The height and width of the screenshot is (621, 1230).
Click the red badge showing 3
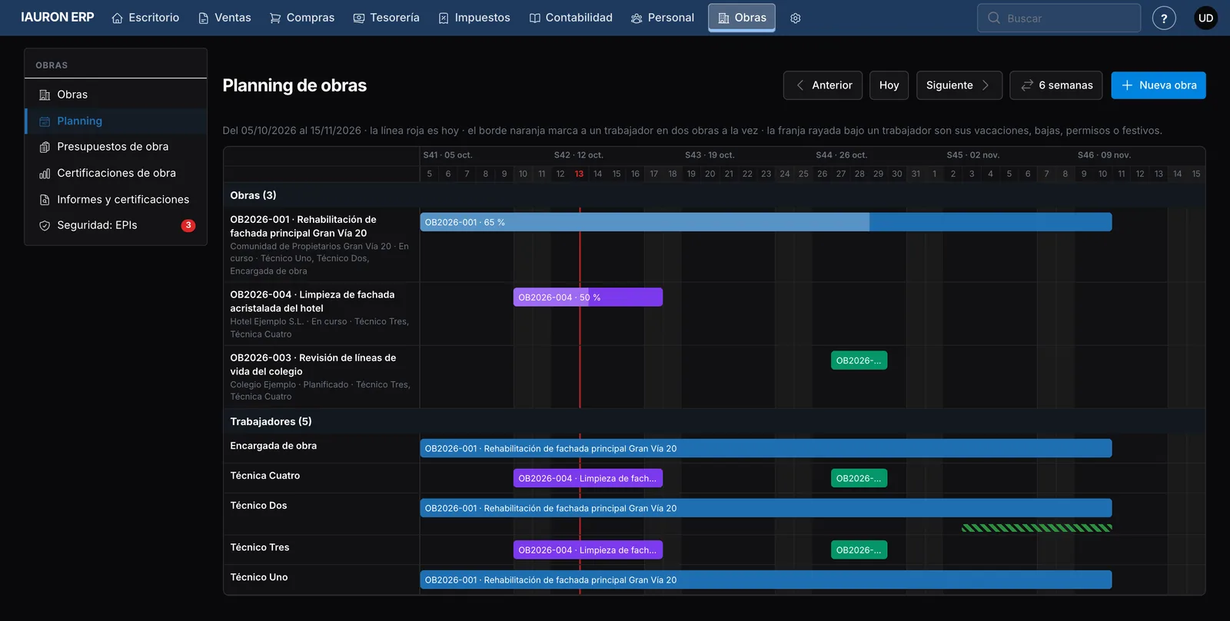[x=188, y=225]
